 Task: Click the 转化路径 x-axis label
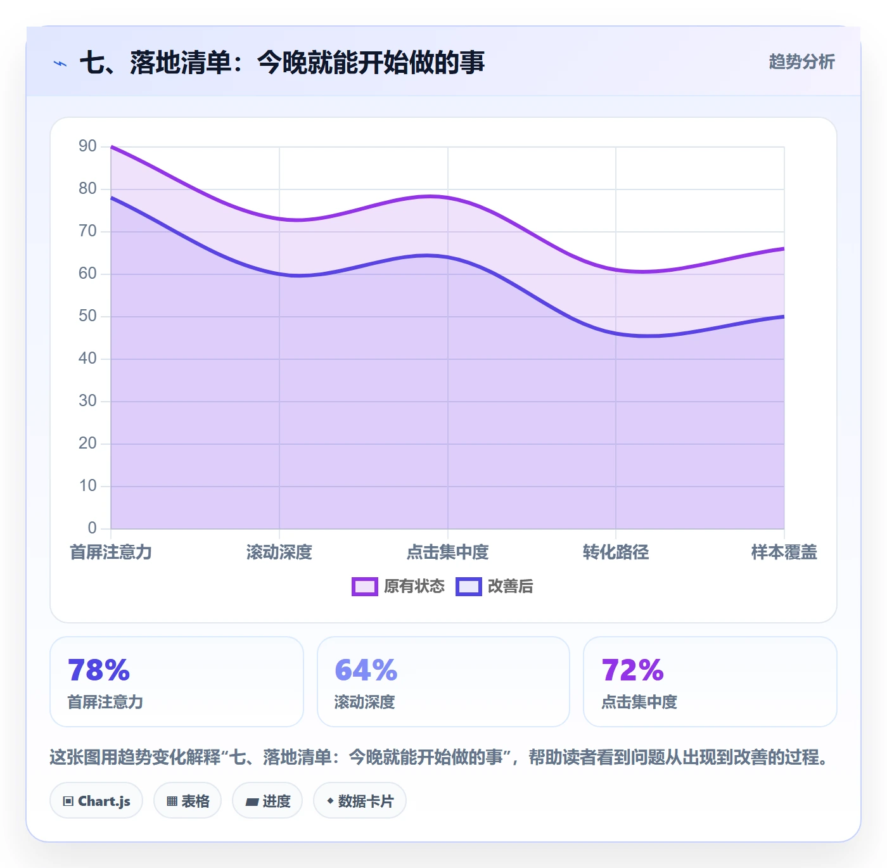click(616, 552)
